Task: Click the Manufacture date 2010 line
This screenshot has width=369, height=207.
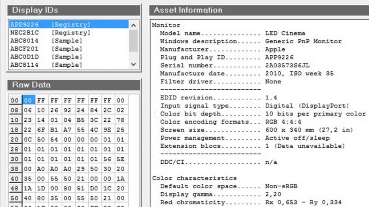Action: click(247, 74)
